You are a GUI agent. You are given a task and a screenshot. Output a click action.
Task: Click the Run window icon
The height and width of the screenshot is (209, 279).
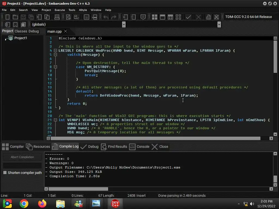point(162,17)
